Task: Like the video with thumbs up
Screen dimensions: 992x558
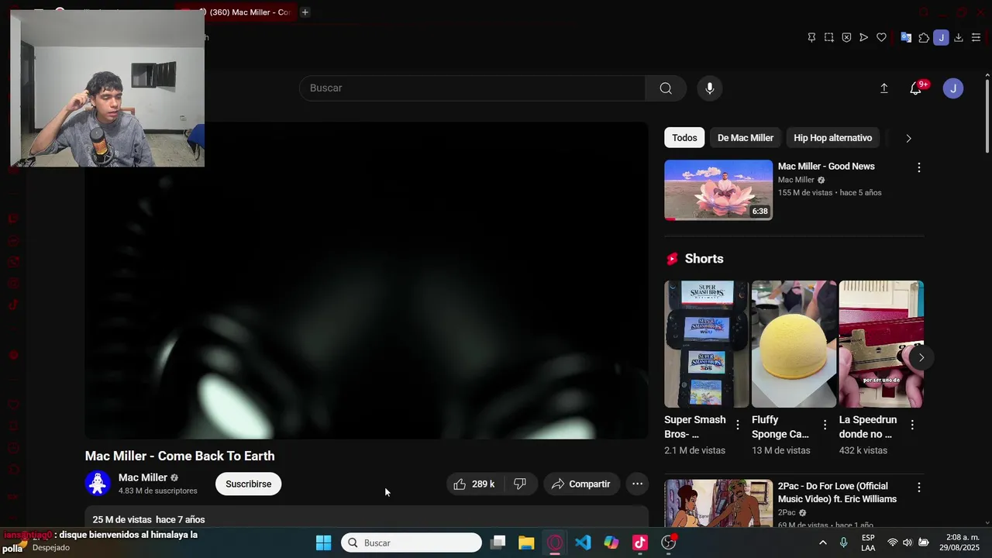Action: 474,484
